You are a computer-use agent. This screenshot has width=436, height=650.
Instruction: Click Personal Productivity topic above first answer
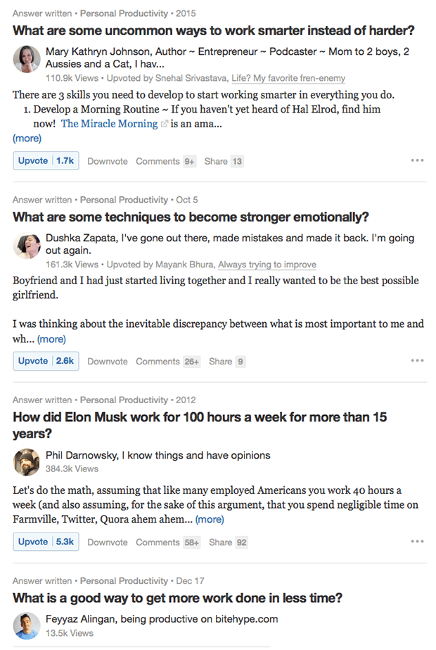click(124, 13)
